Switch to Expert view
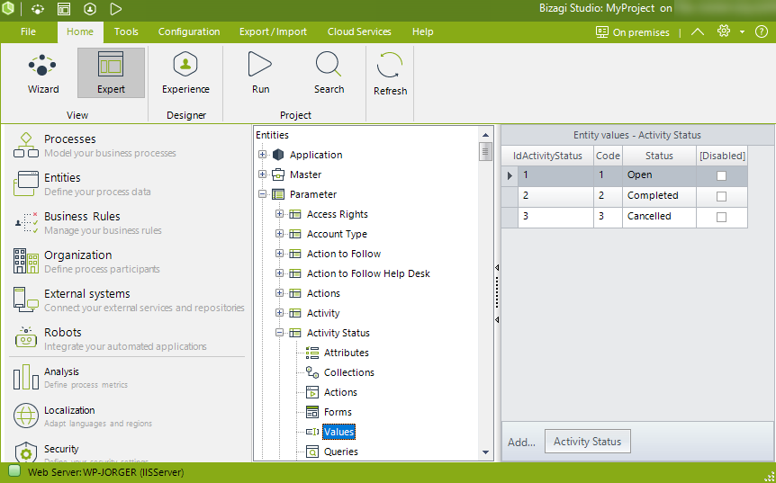Viewport: 776px width, 483px height. point(111,73)
